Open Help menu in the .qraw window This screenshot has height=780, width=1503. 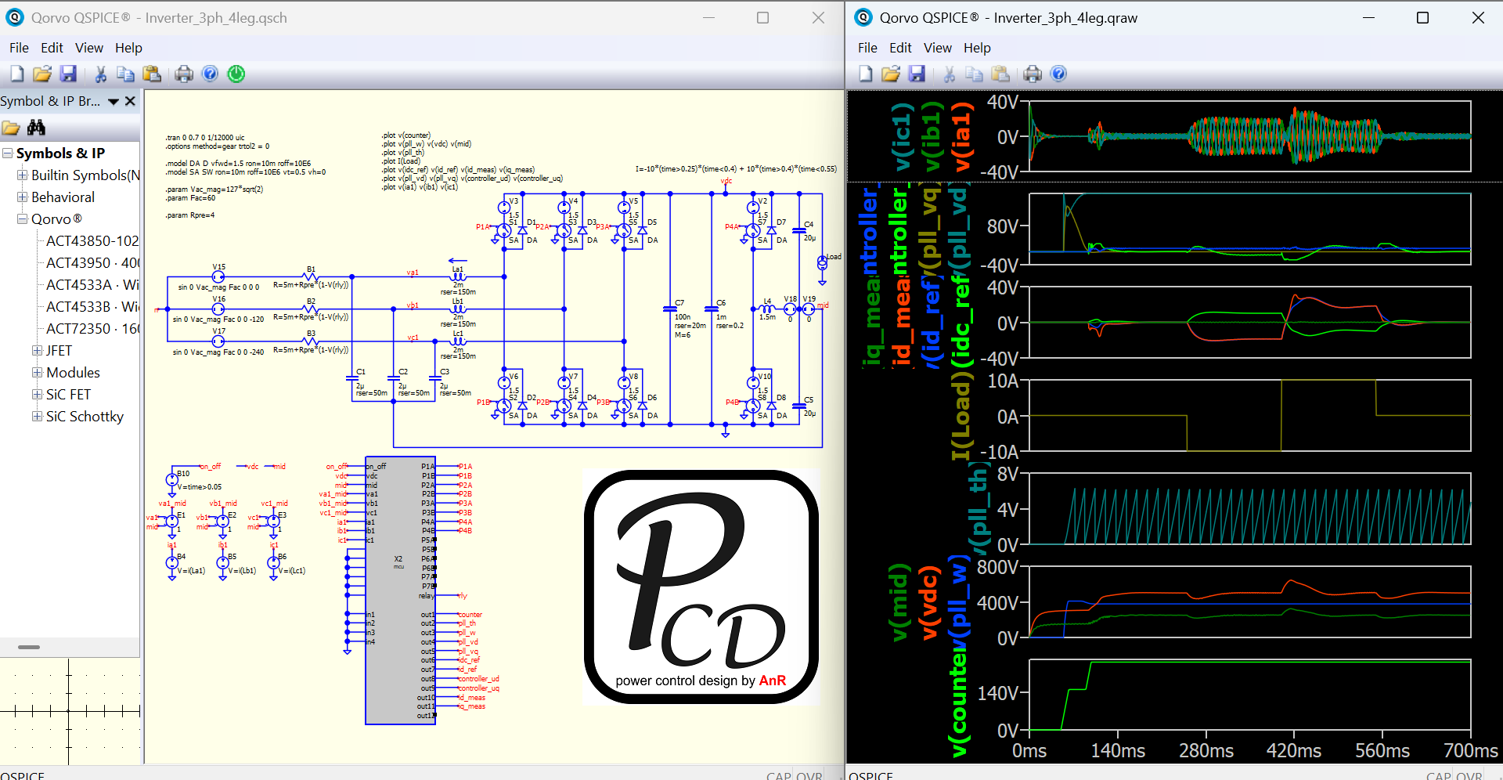point(977,48)
